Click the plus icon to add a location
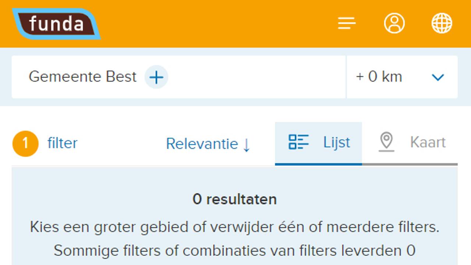The image size is (471, 265). (156, 77)
